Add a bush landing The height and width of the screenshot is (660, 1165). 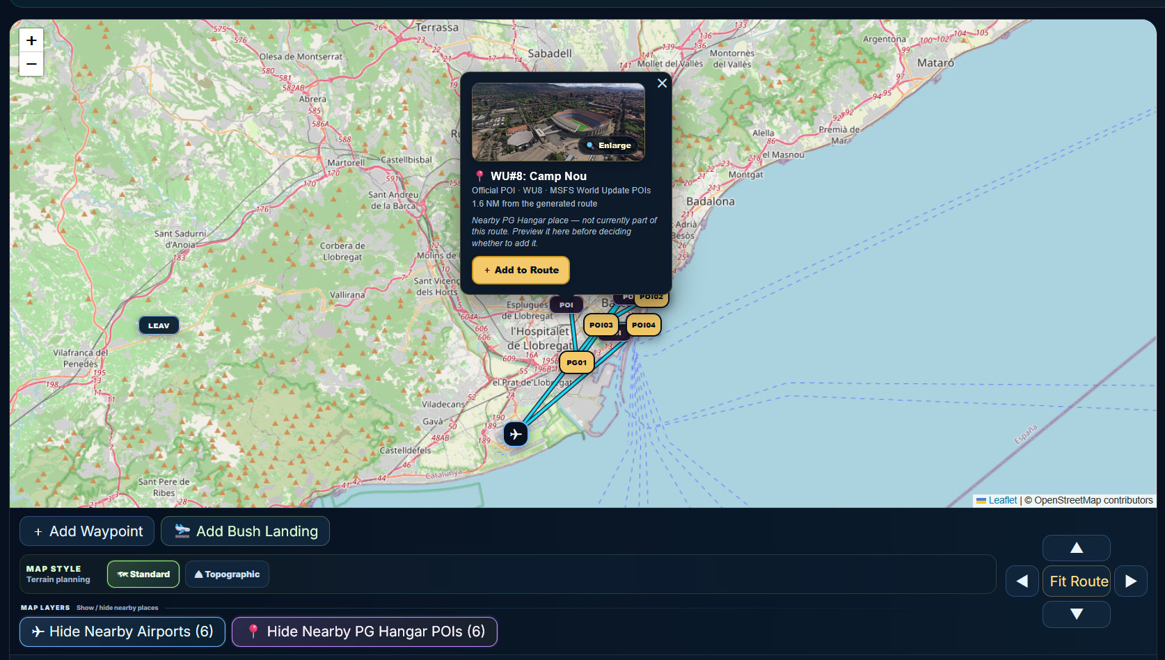point(245,531)
